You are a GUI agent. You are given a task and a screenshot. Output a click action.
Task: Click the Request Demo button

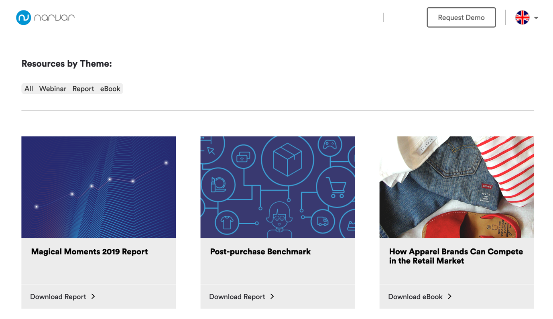(461, 18)
